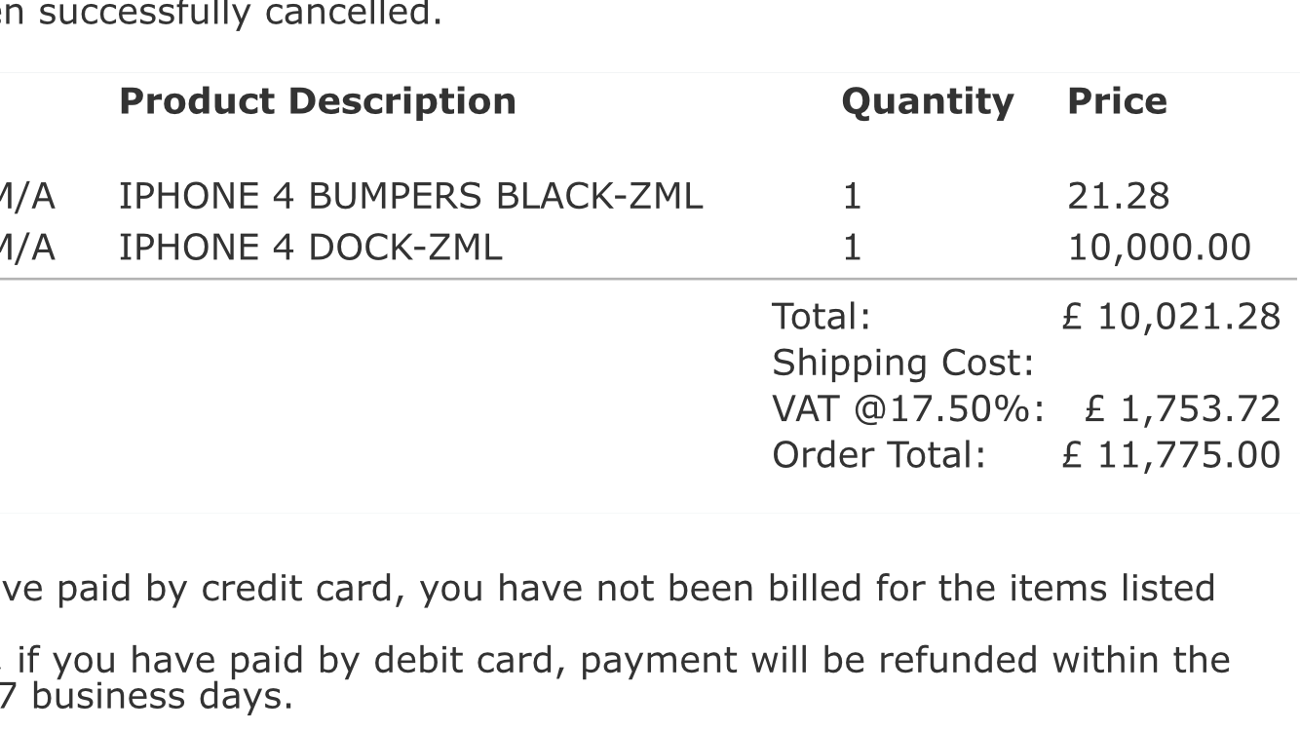
Task: Click the dock quantity value 1
Action: click(x=851, y=248)
